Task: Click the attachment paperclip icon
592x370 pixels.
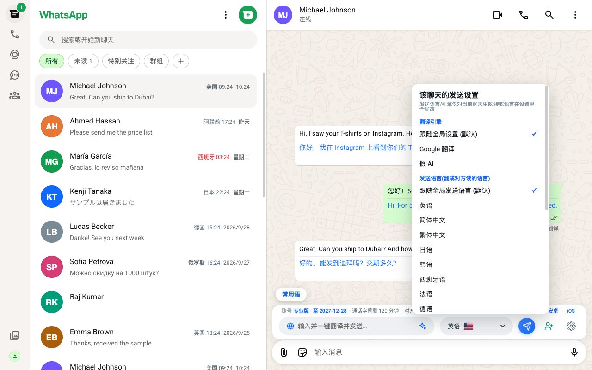Action: click(284, 352)
